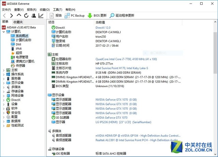Open the 工具(T) menu
This screenshot has height=157, width=218.
pos(58,10)
